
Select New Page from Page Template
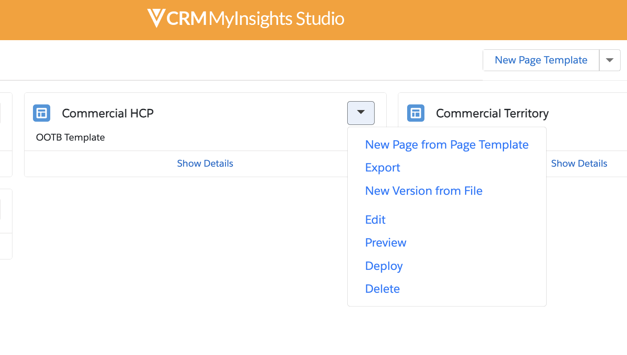tap(447, 145)
